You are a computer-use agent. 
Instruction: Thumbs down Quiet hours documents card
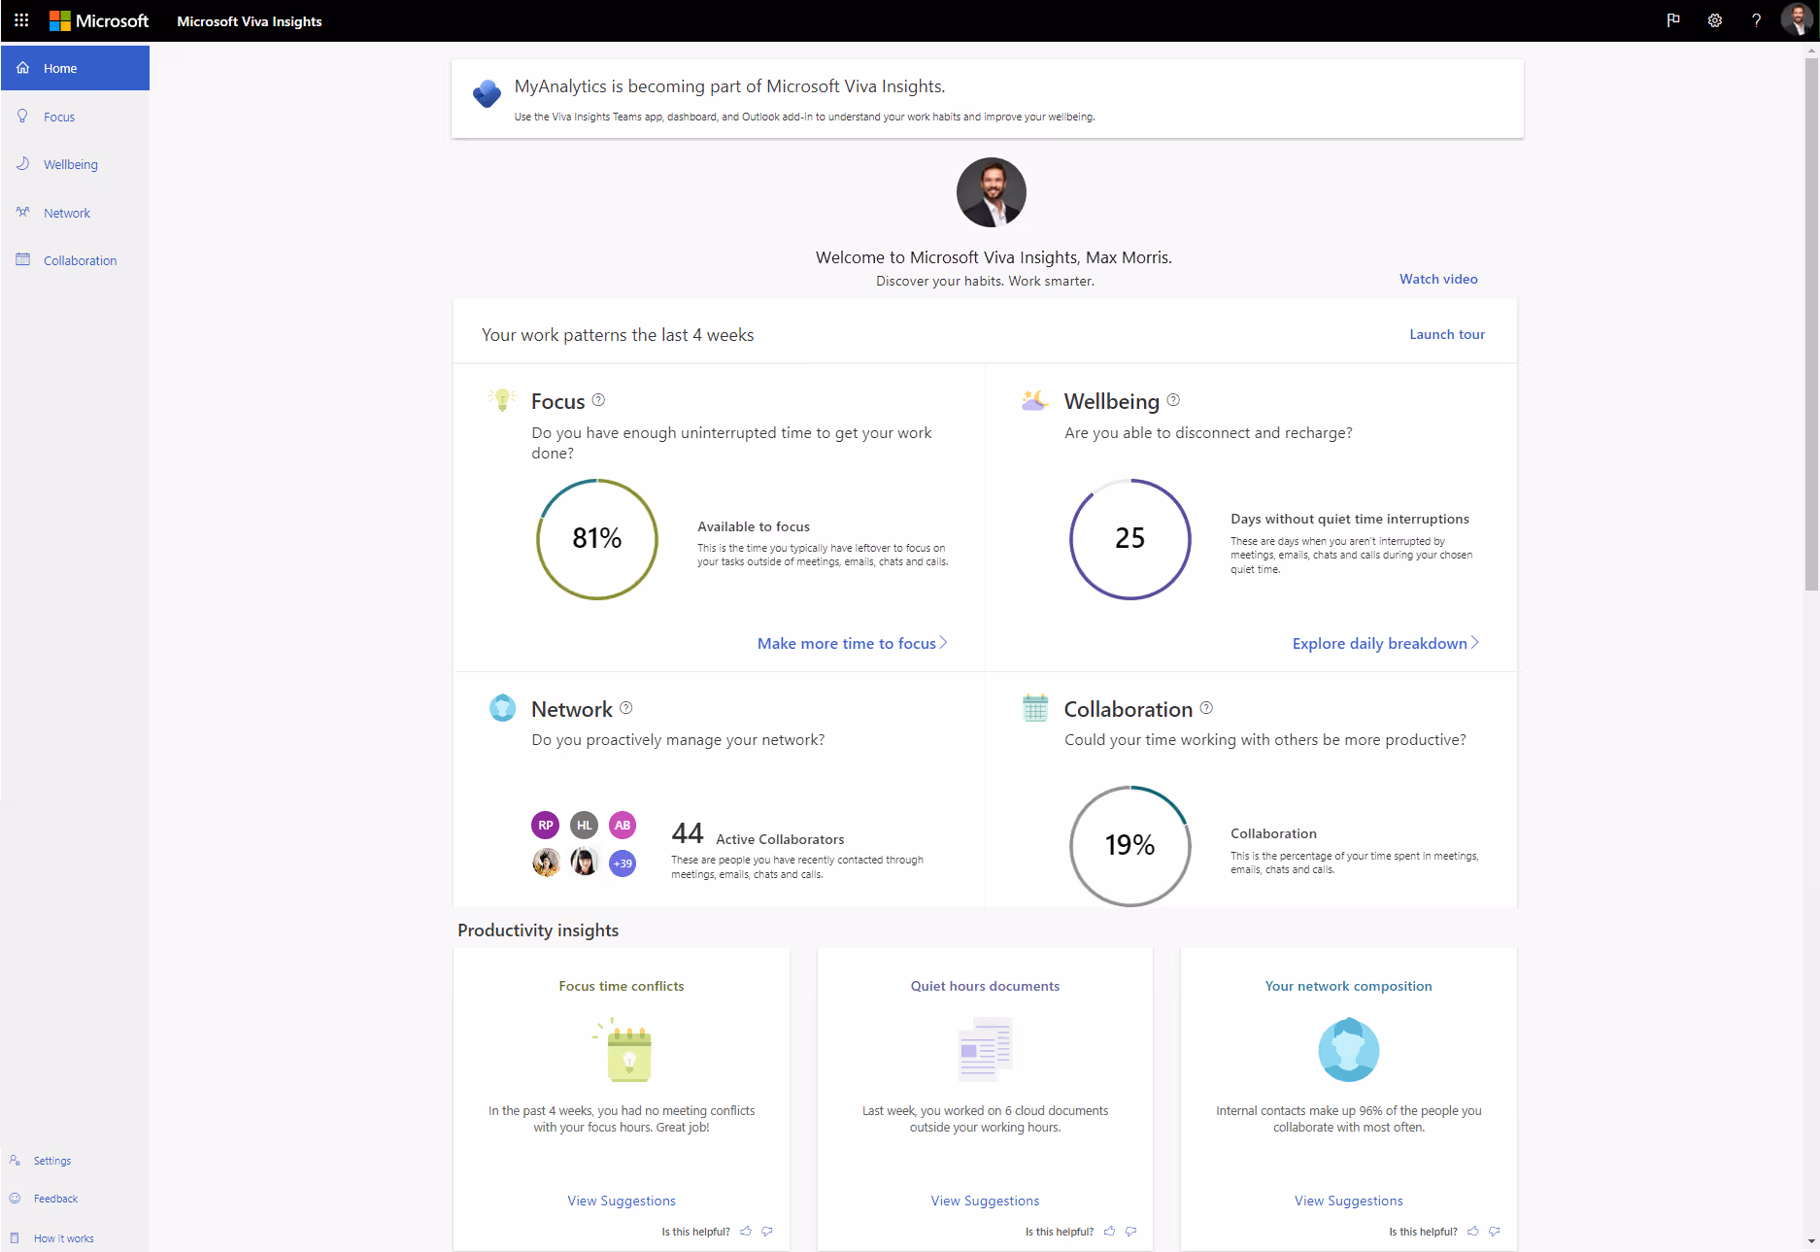pos(1130,1231)
